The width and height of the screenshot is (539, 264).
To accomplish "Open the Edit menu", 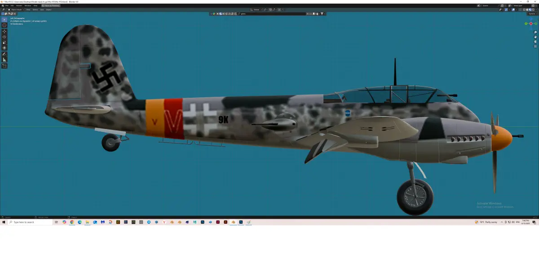I will (12, 5).
